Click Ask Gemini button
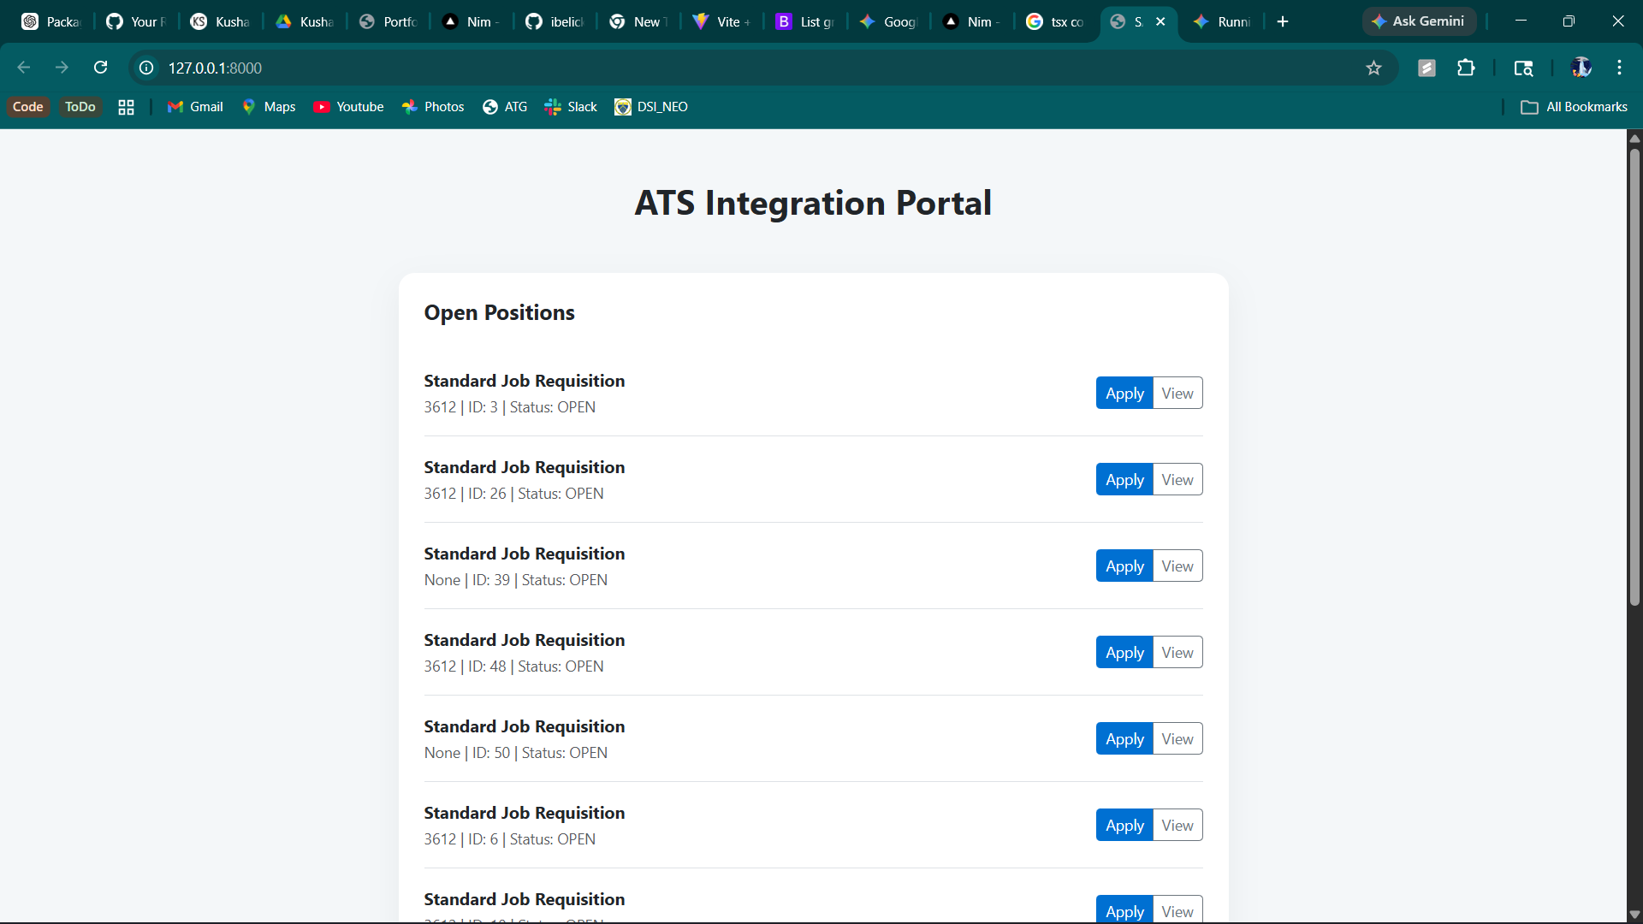 (1418, 21)
